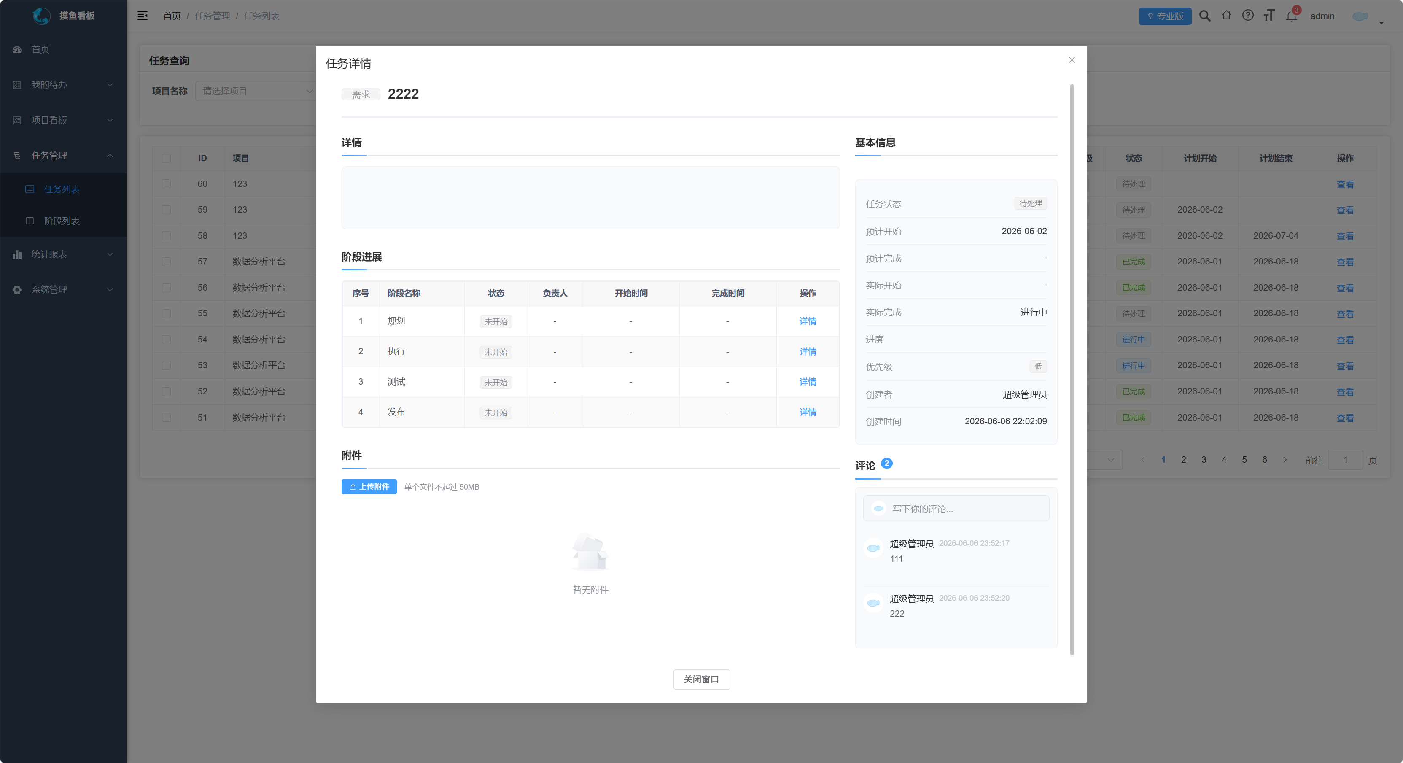This screenshot has height=763, width=1403.
Task: Click the 写下你的评论 input field
Action: [x=956, y=508]
